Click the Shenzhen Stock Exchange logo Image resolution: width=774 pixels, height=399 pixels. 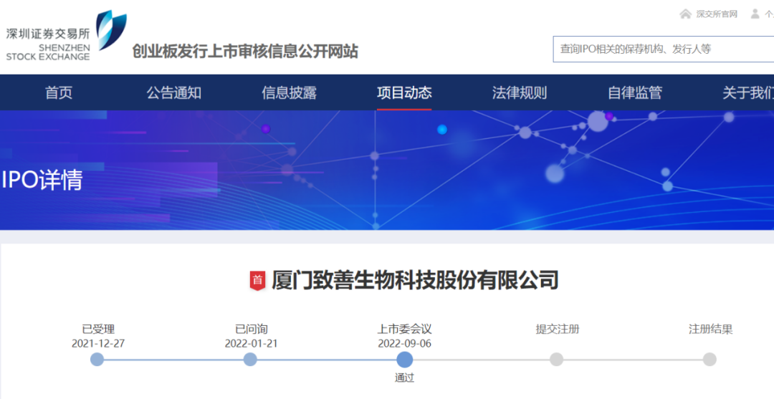tap(67, 36)
